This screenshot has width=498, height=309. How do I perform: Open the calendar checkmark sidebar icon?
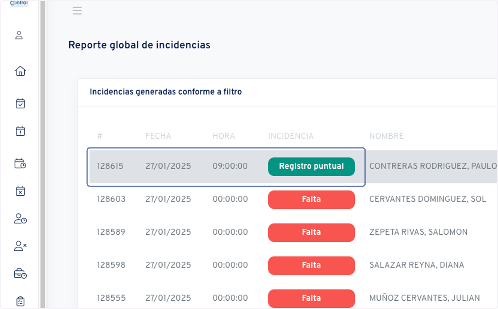pos(20,103)
